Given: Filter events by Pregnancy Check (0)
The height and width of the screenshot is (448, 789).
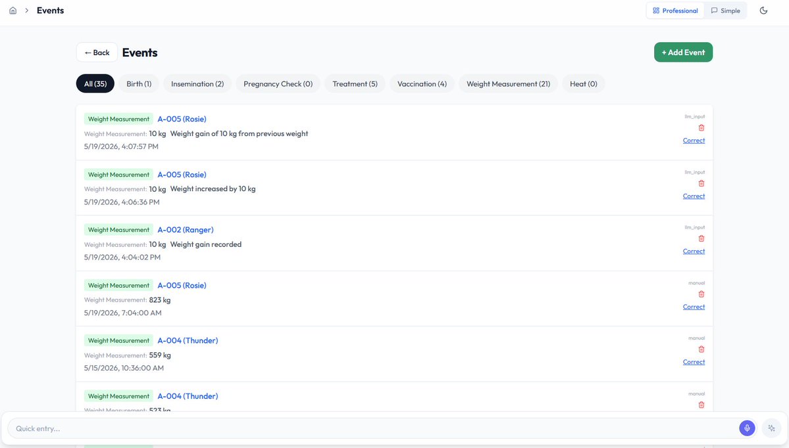Looking at the screenshot, I should (278, 84).
